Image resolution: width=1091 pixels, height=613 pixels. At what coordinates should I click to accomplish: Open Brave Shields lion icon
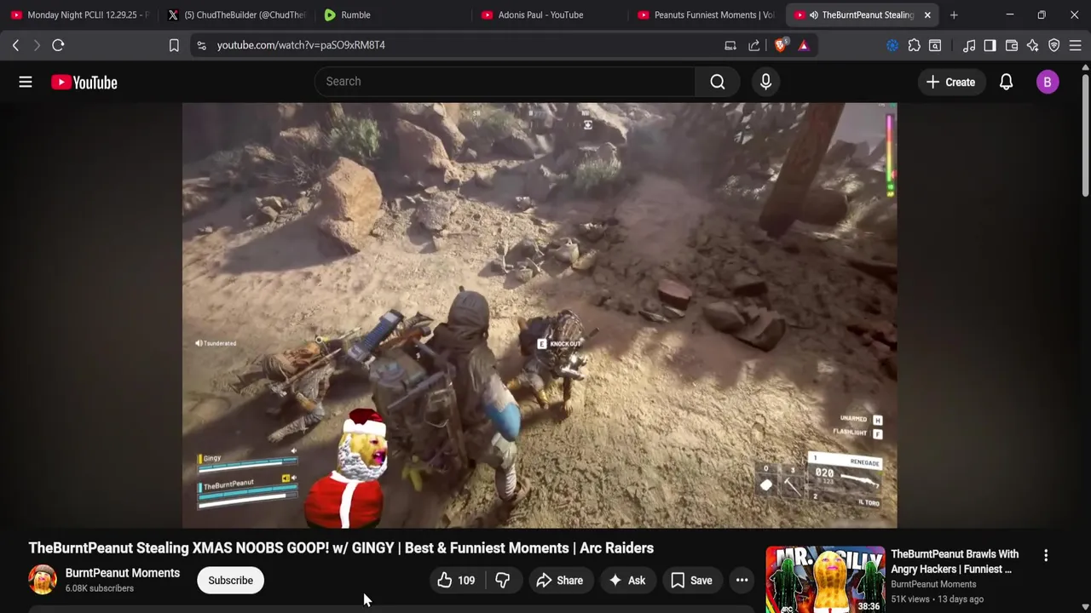click(x=781, y=45)
